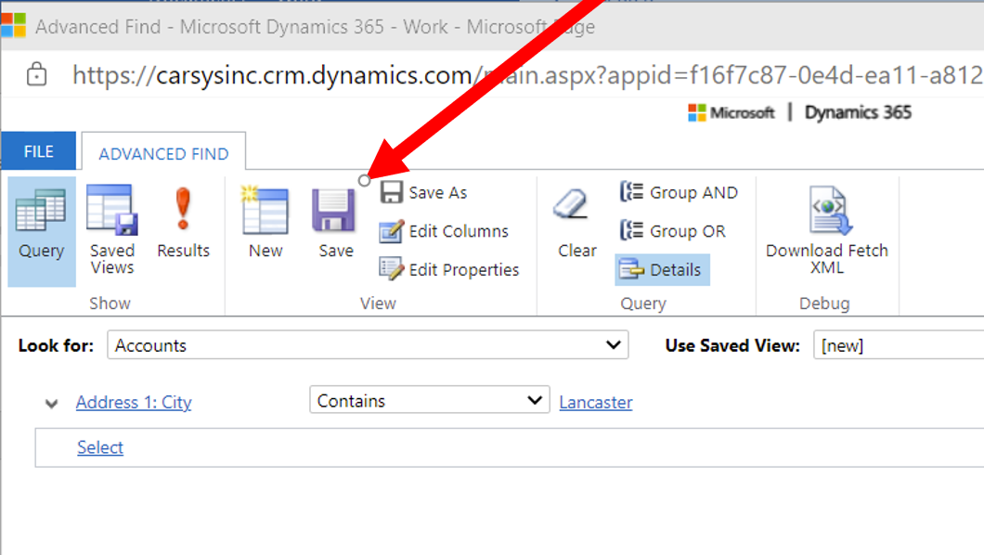
Task: Select the ADVANCED FIND tab
Action: tap(163, 154)
